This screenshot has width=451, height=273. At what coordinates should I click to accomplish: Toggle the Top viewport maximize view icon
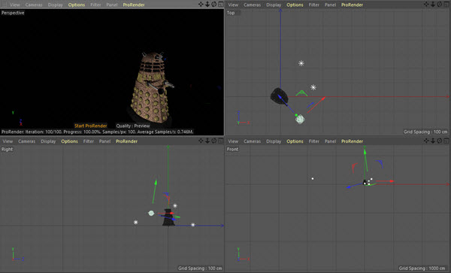click(446, 5)
